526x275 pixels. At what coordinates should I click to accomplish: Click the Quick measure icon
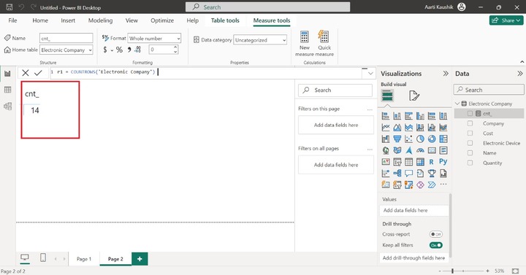[x=324, y=37]
